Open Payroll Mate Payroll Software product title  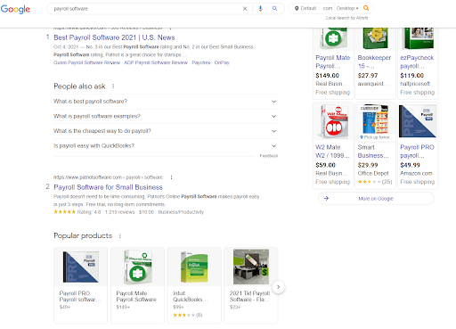(x=136, y=296)
